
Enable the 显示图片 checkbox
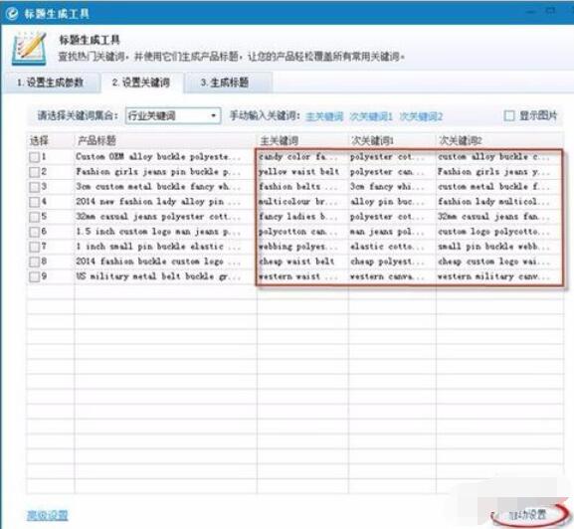click(509, 116)
